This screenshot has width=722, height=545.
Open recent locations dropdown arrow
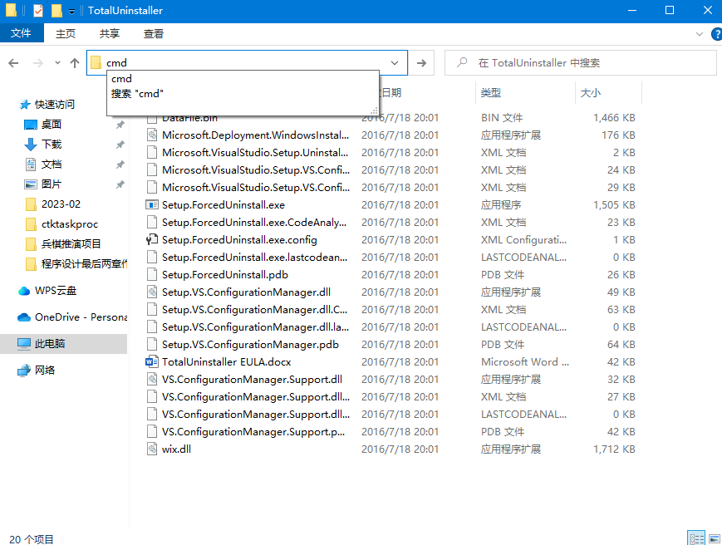pyautogui.click(x=57, y=62)
